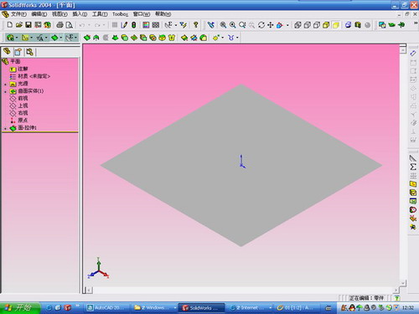419x314 pixels.
Task: Click the Lofted Surface icon
Action: pos(115,38)
